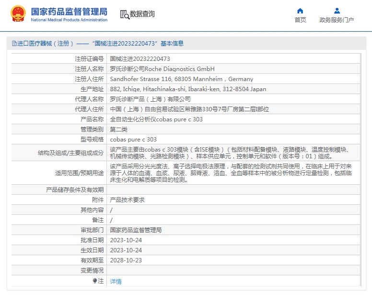Click the 型号规格 row label
372x295 pixels.
pyautogui.click(x=92, y=140)
